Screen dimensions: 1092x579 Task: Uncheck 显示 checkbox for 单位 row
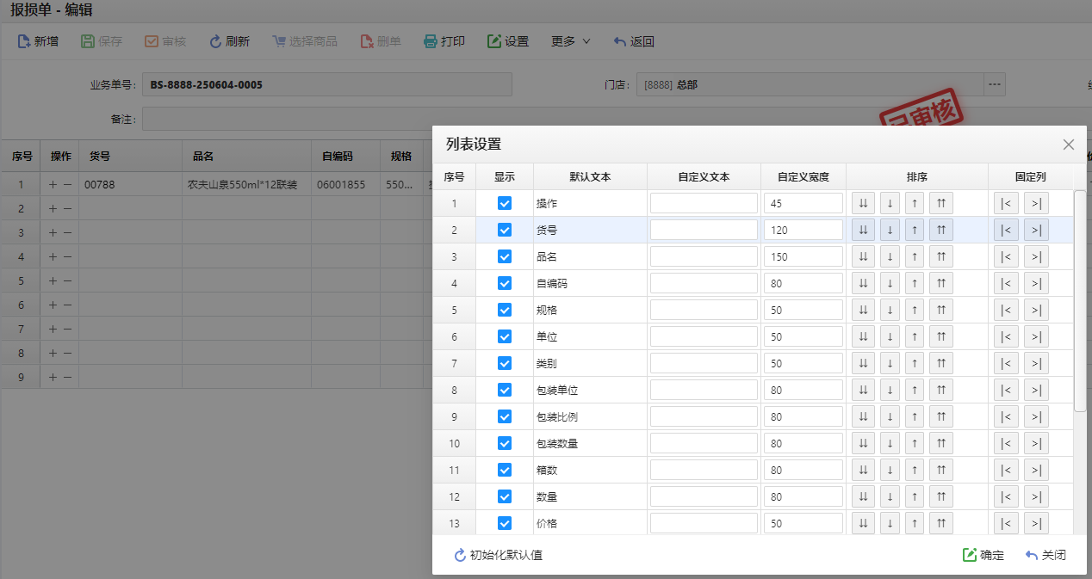505,337
